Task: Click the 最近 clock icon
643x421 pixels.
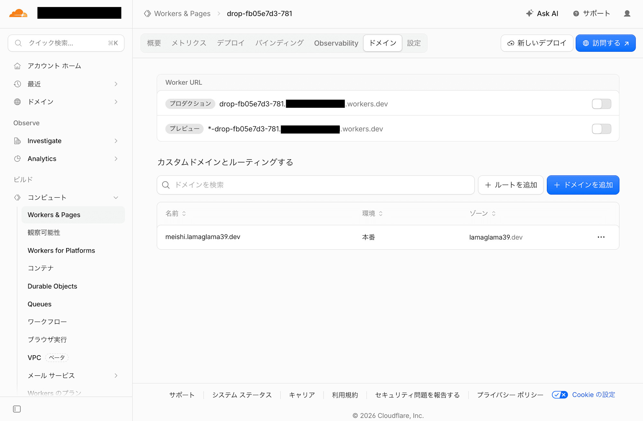Action: pyautogui.click(x=17, y=84)
